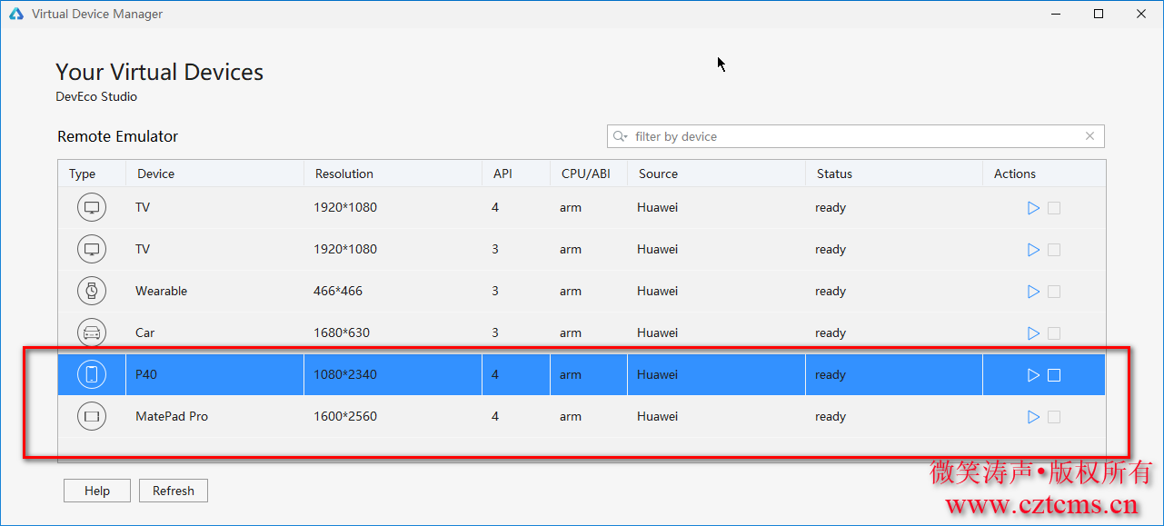Click the ready status in Wearable row
1164x526 pixels.
[831, 291]
